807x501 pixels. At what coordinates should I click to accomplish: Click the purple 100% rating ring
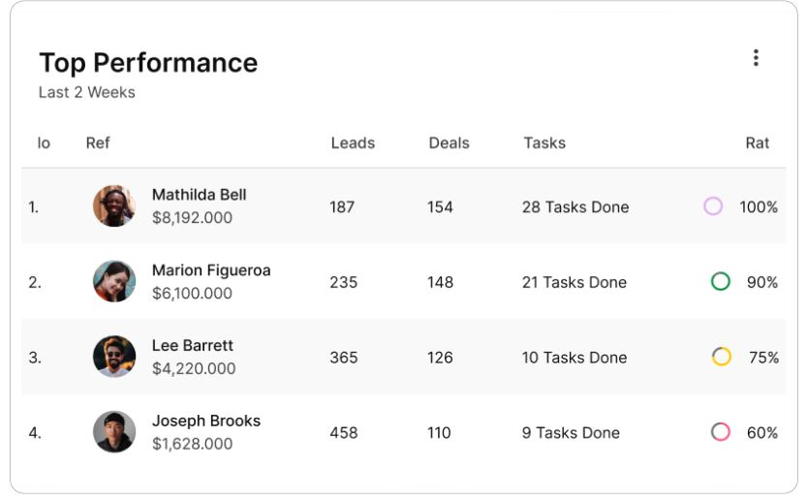(x=713, y=206)
